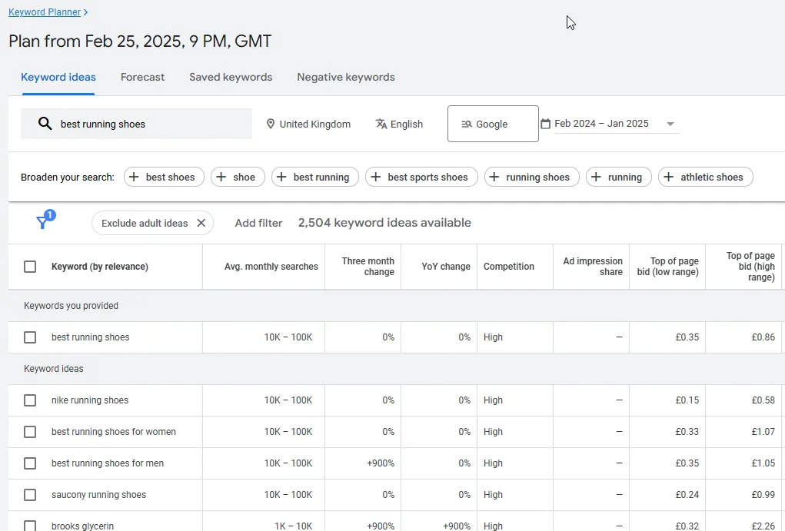Check best running shoes for men row
This screenshot has width=785, height=531.
pyautogui.click(x=30, y=463)
